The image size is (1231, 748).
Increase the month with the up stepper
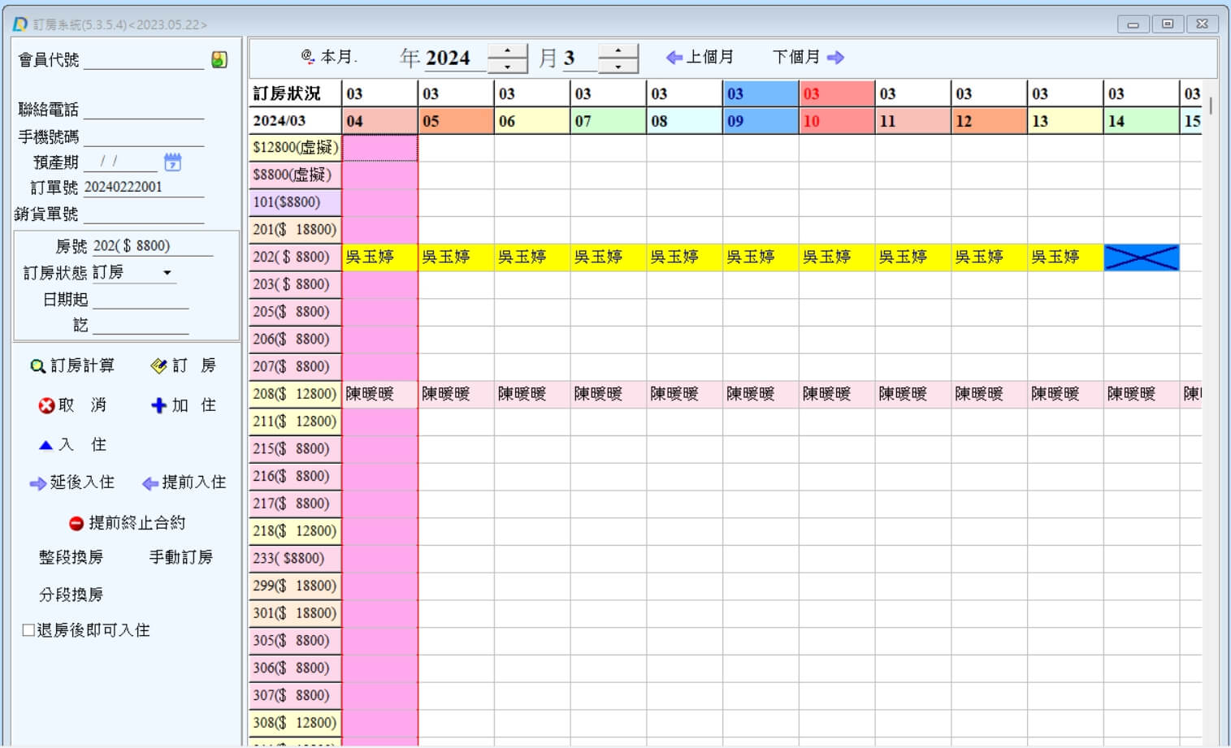(618, 50)
